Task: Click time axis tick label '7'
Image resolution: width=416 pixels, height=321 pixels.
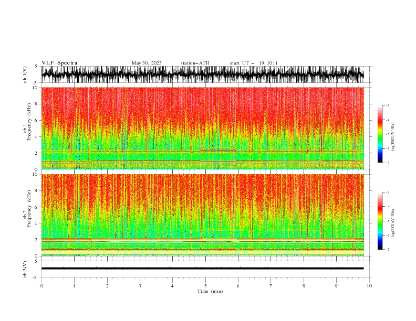Action: [x=271, y=286]
